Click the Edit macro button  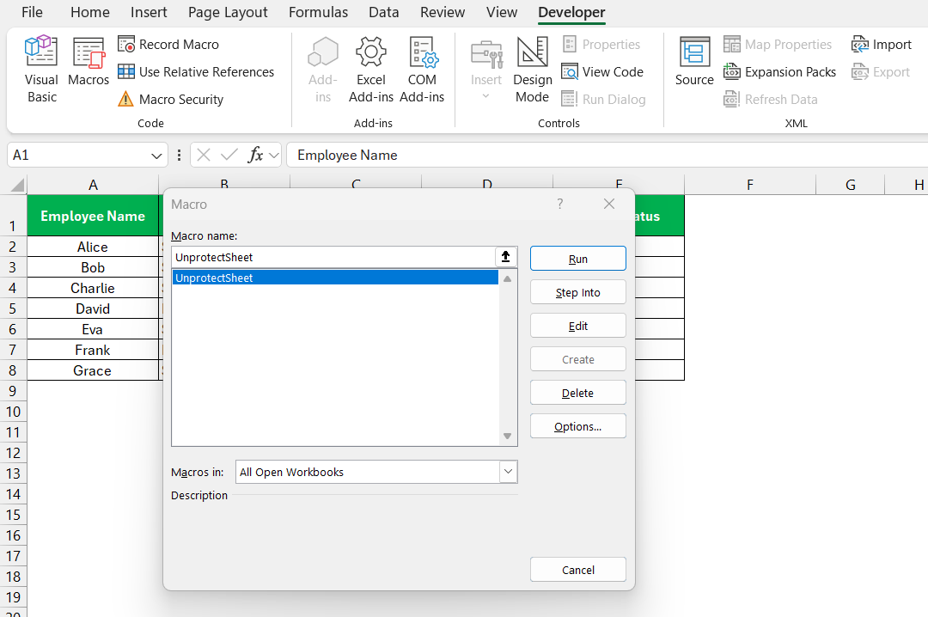577,326
